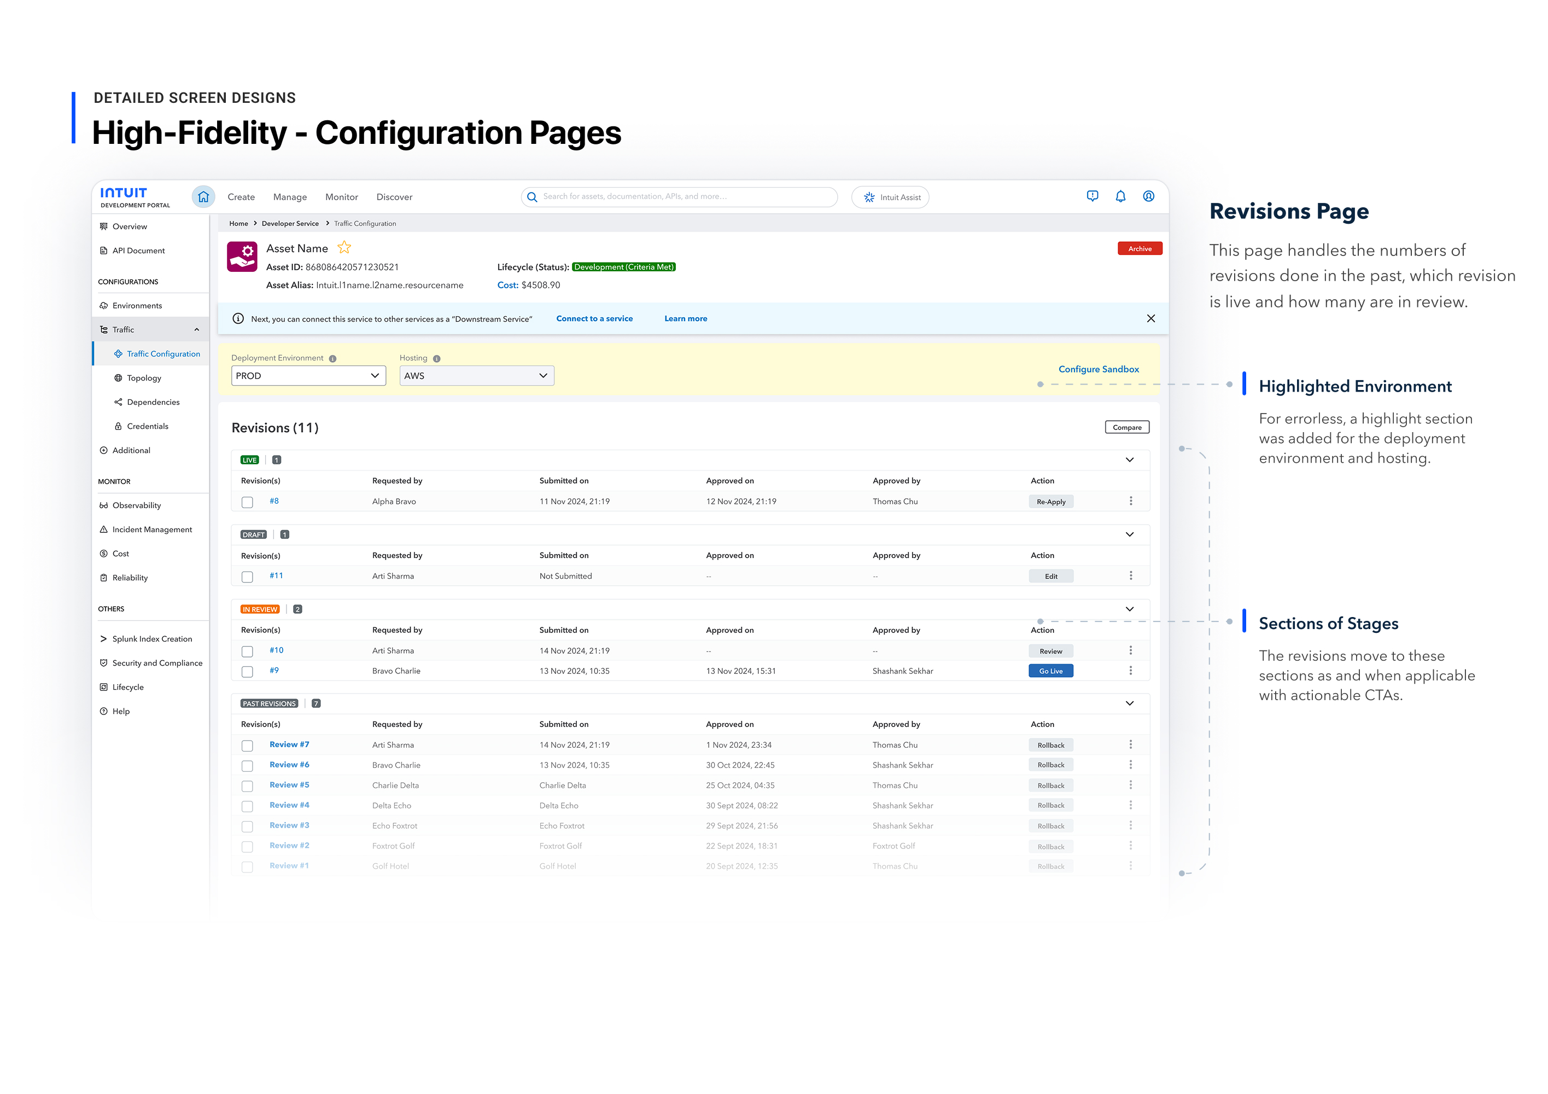Open the user profile icon
The height and width of the screenshot is (1094, 1548).
click(1148, 196)
